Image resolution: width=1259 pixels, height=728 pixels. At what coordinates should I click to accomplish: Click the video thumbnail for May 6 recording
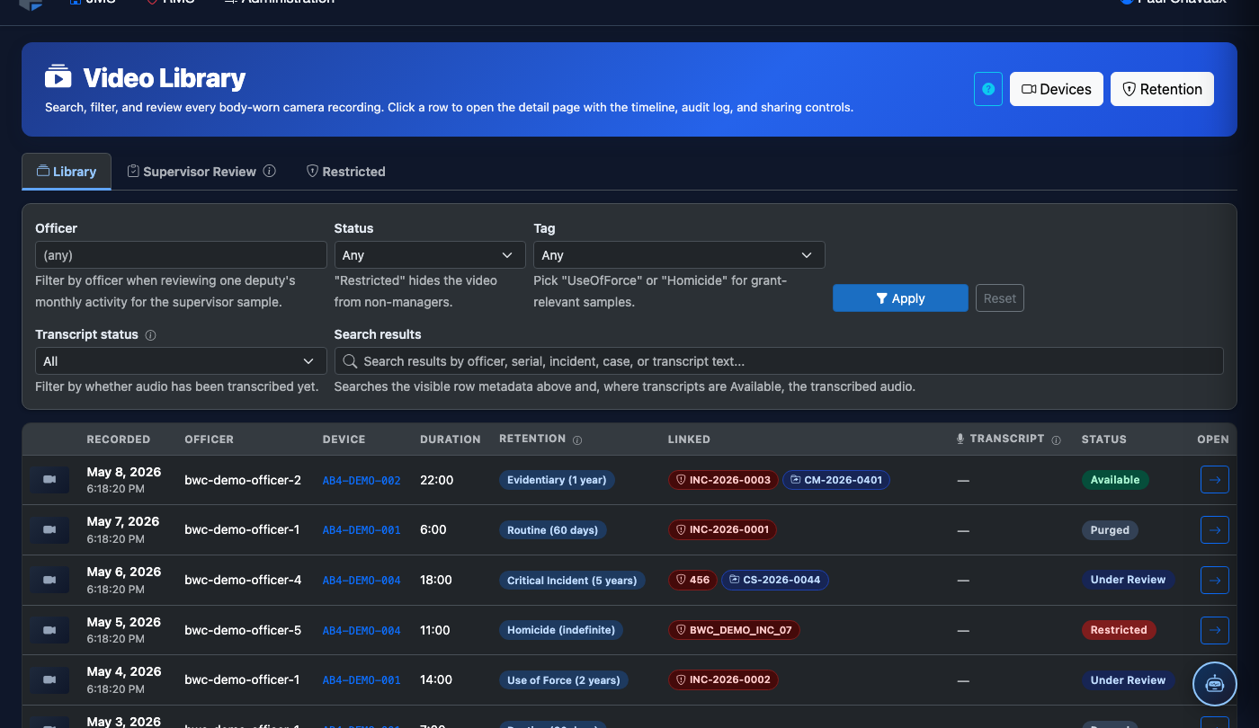tap(49, 580)
